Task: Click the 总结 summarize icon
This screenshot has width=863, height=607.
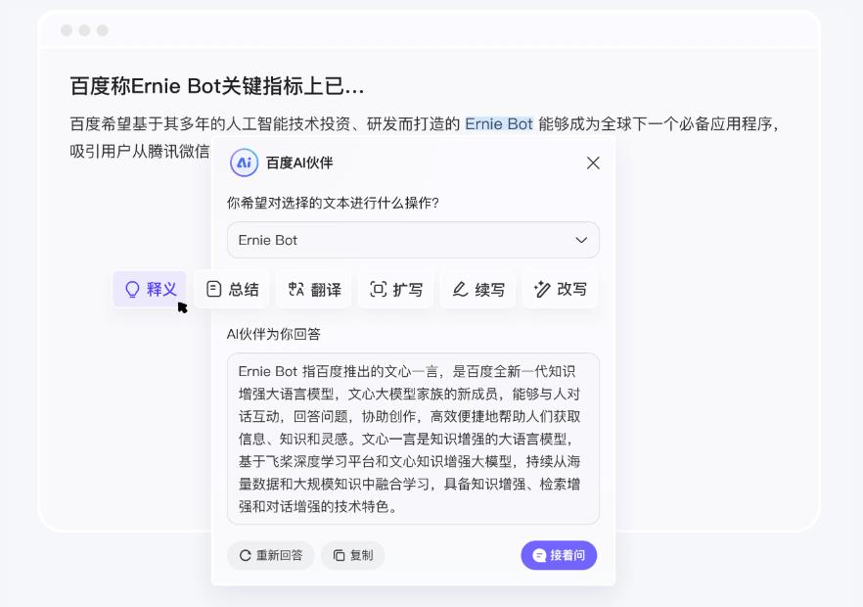Action: coord(214,288)
